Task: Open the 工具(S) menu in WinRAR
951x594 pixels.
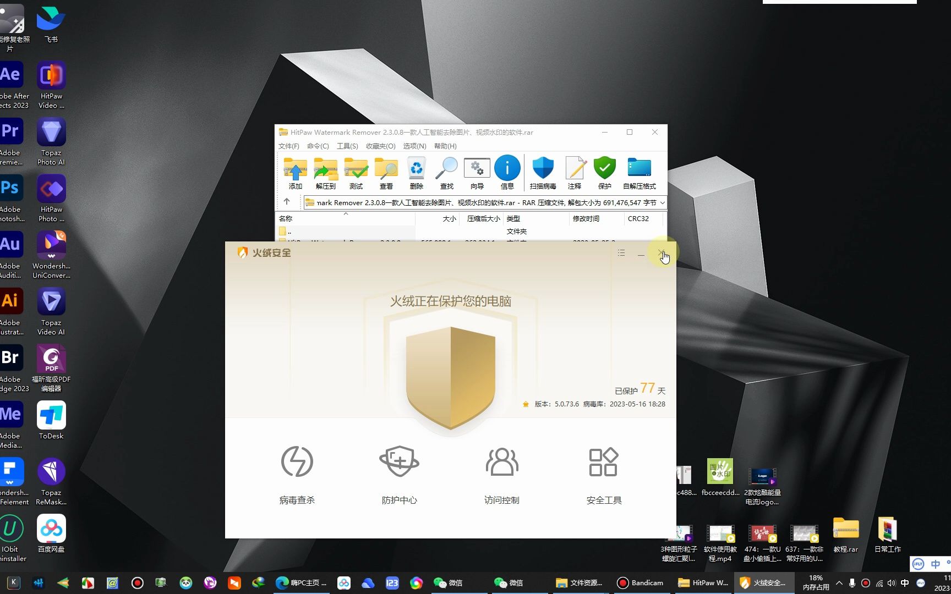Action: [x=347, y=146]
